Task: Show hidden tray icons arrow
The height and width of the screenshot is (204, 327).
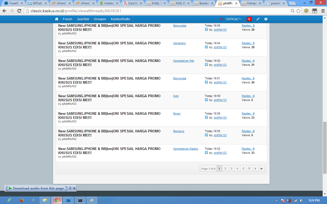Action: coord(277,200)
